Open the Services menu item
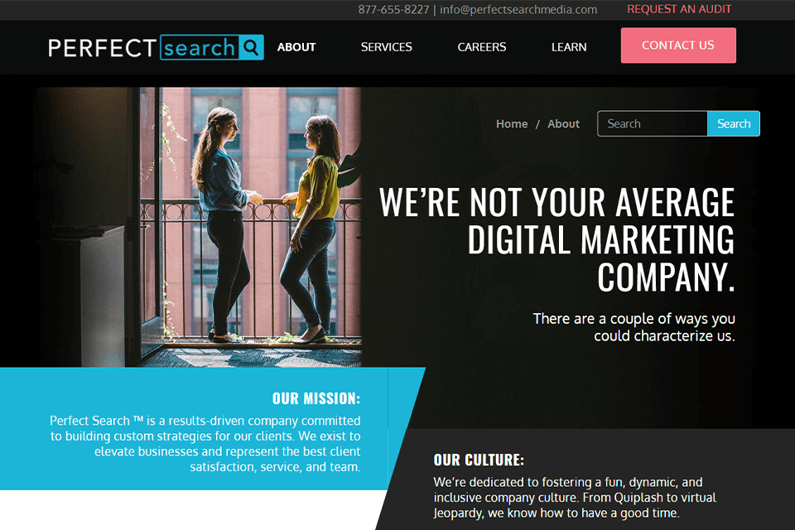Viewport: 795px width, 530px height. [x=387, y=47]
